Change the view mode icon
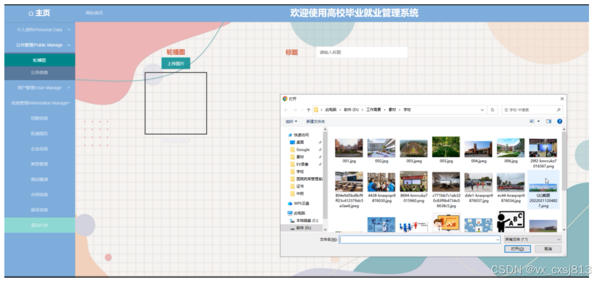This screenshot has width=594, height=281. [x=532, y=121]
